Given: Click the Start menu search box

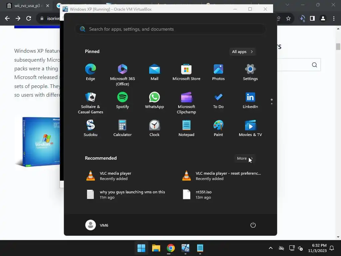Looking at the screenshot, I should pyautogui.click(x=170, y=29).
